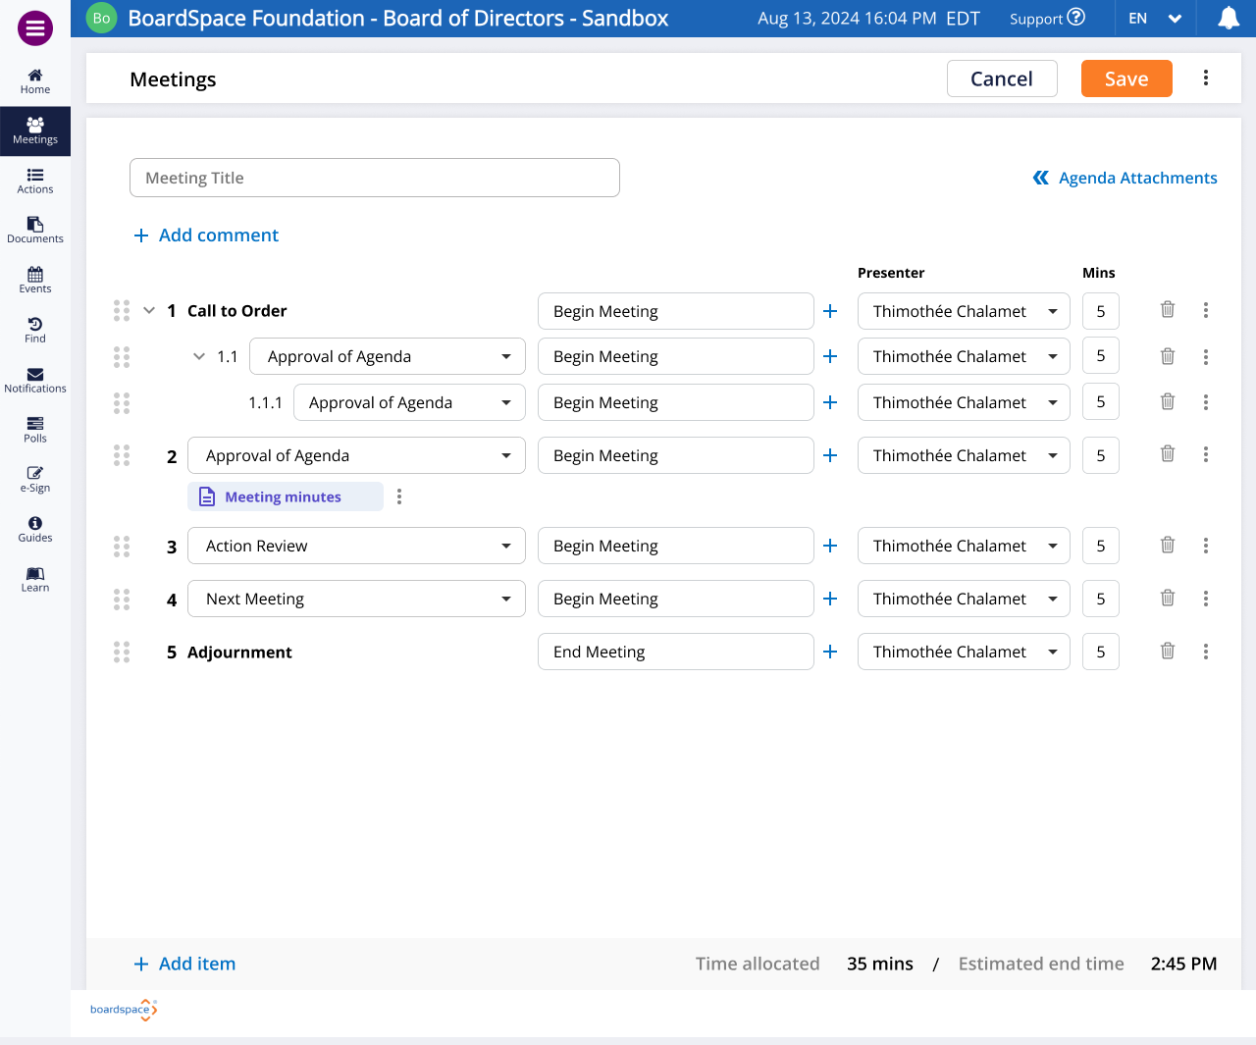Viewport: 1256px width, 1045px height.
Task: Open Support help icon in header
Action: [x=1075, y=17]
